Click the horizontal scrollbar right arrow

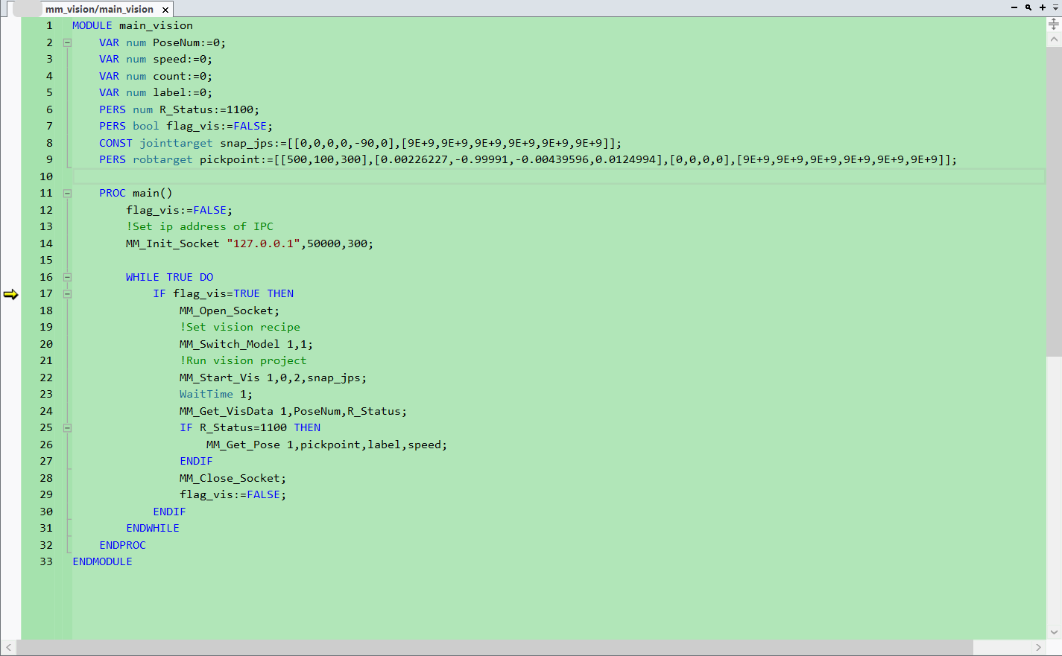click(1039, 648)
